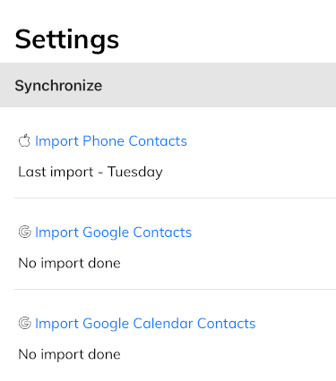The image size is (336, 381).
Task: Click 'No import done' under Google Contacts
Action: (69, 263)
